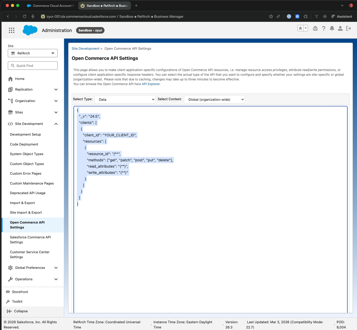Open Code Deployment page

(x=24, y=144)
